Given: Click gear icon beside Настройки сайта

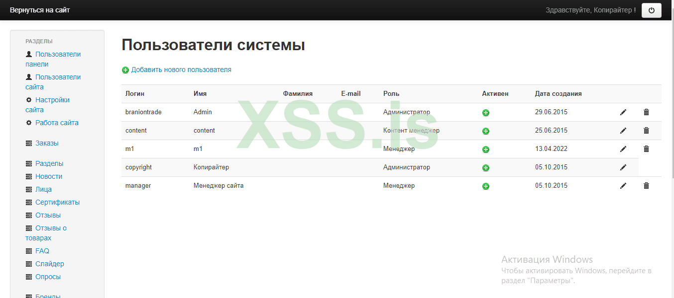Looking at the screenshot, I should [x=29, y=100].
